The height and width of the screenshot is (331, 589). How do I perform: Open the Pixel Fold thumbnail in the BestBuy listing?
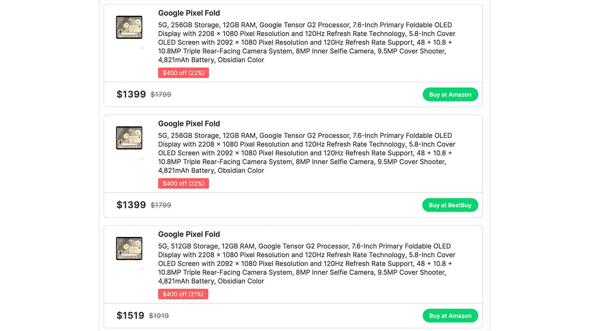pos(129,138)
